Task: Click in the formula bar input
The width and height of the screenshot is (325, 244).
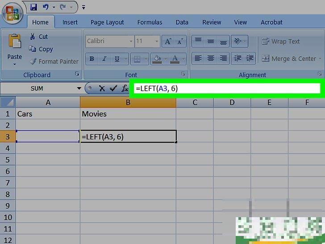Action: (x=225, y=88)
